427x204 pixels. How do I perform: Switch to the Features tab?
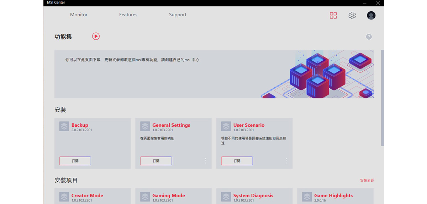[128, 15]
